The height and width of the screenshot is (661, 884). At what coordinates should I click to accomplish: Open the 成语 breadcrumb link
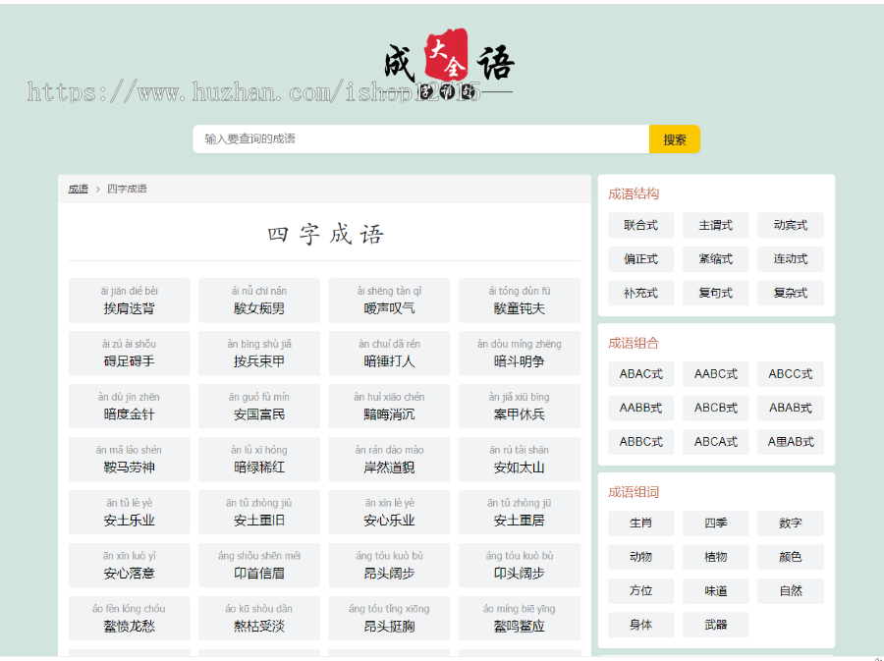point(78,189)
